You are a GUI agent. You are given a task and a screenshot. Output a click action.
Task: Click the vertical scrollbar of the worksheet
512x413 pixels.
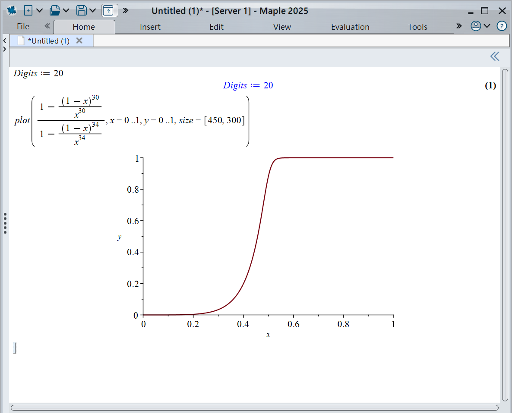(505, 235)
